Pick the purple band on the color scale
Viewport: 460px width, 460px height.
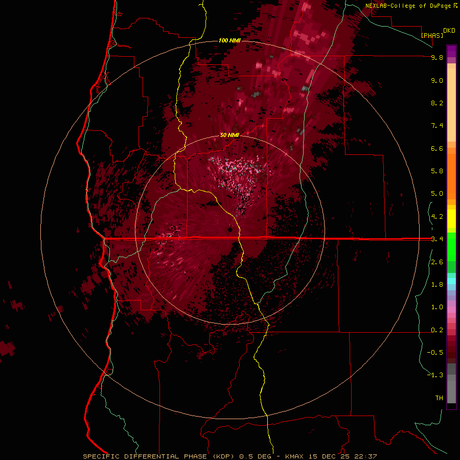(451, 51)
